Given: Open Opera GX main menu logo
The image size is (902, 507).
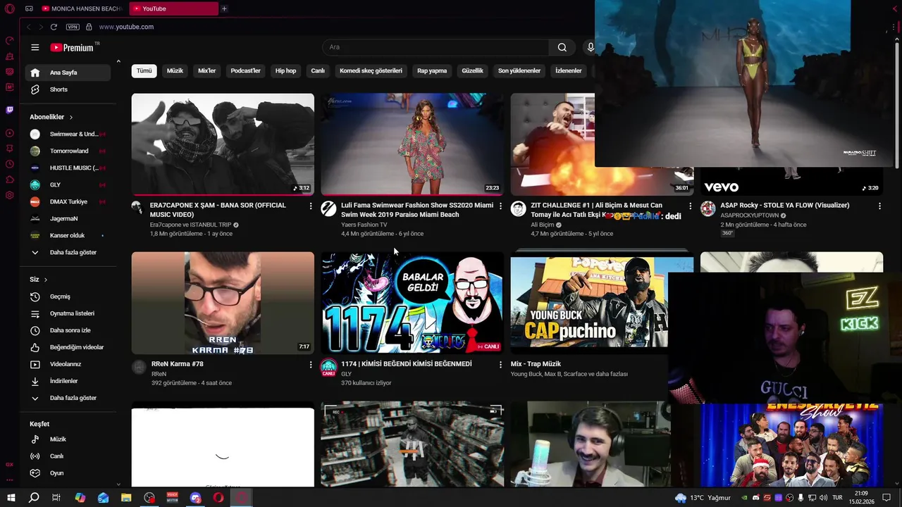Looking at the screenshot, I should pyautogui.click(x=10, y=9).
